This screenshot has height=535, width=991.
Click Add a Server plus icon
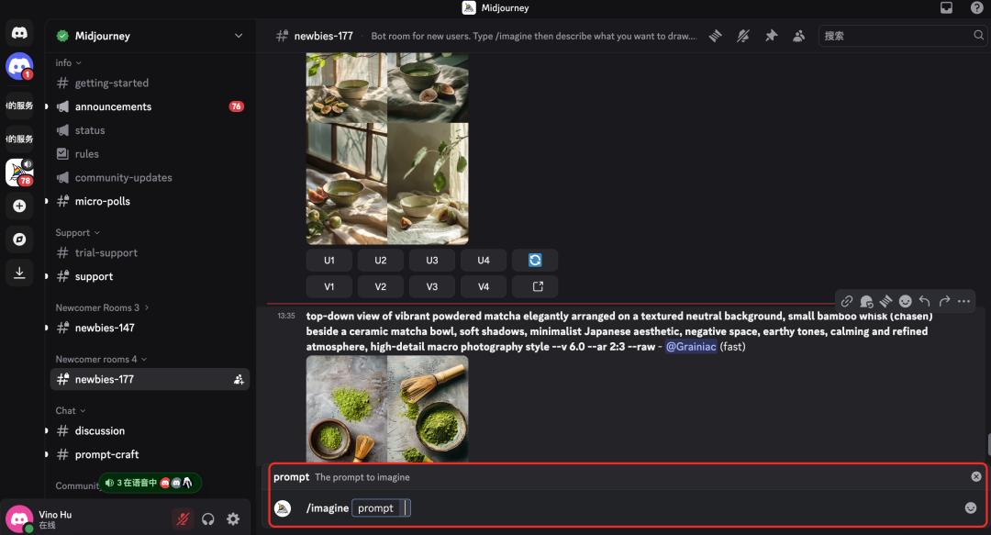coord(19,206)
